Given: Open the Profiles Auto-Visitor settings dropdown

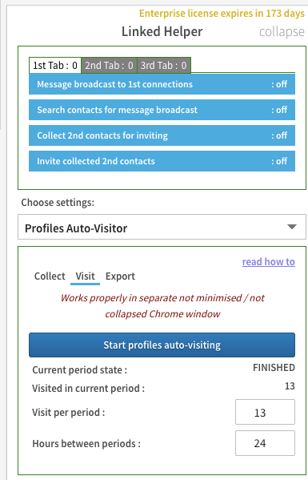Looking at the screenshot, I should (162, 227).
